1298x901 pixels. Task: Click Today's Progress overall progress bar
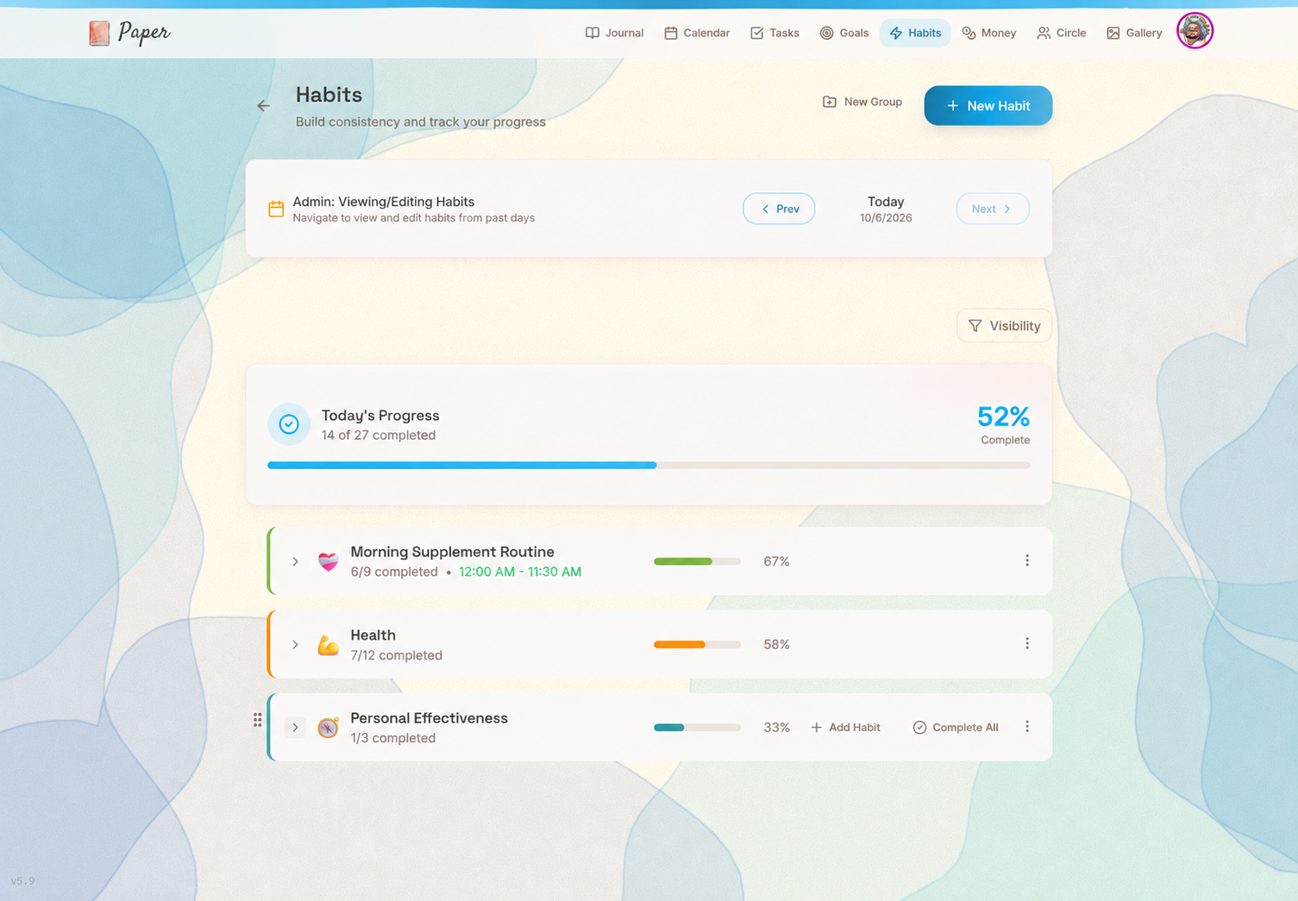point(649,466)
